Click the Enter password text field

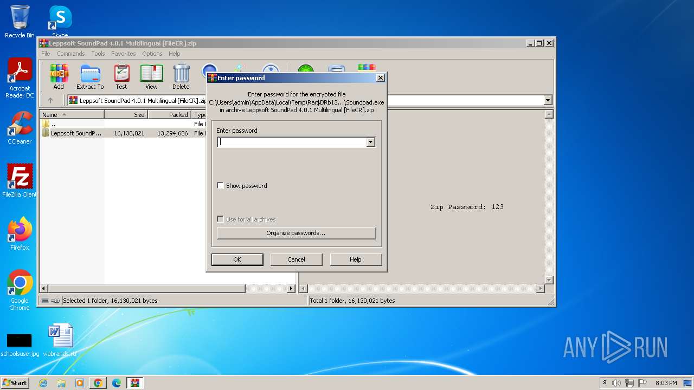292,142
